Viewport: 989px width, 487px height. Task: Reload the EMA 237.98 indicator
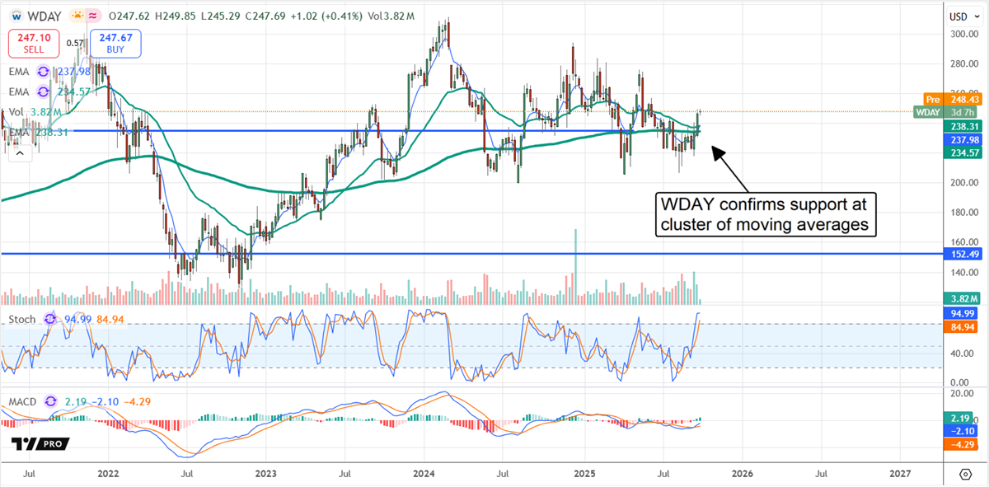(x=42, y=72)
